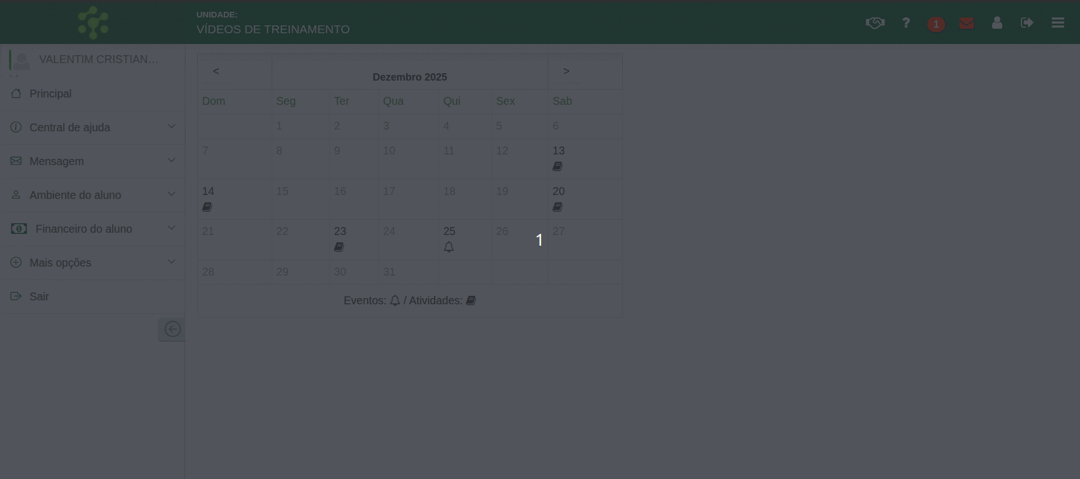Open messages via the red envelope icon
Screen dimensions: 1080x479
(967, 23)
